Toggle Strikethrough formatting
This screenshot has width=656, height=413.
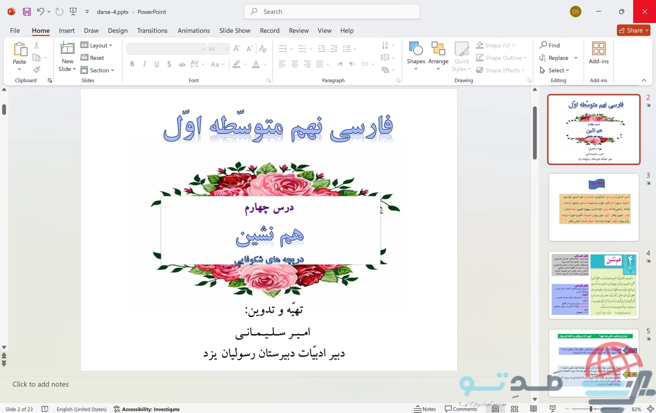(x=182, y=64)
